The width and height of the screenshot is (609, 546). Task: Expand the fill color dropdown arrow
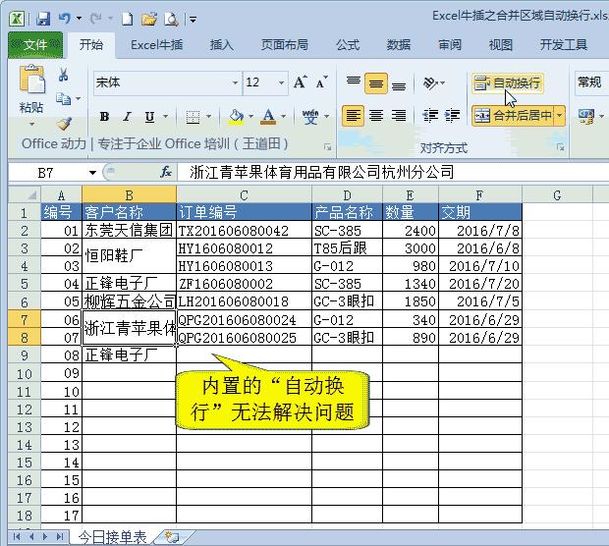tap(250, 117)
